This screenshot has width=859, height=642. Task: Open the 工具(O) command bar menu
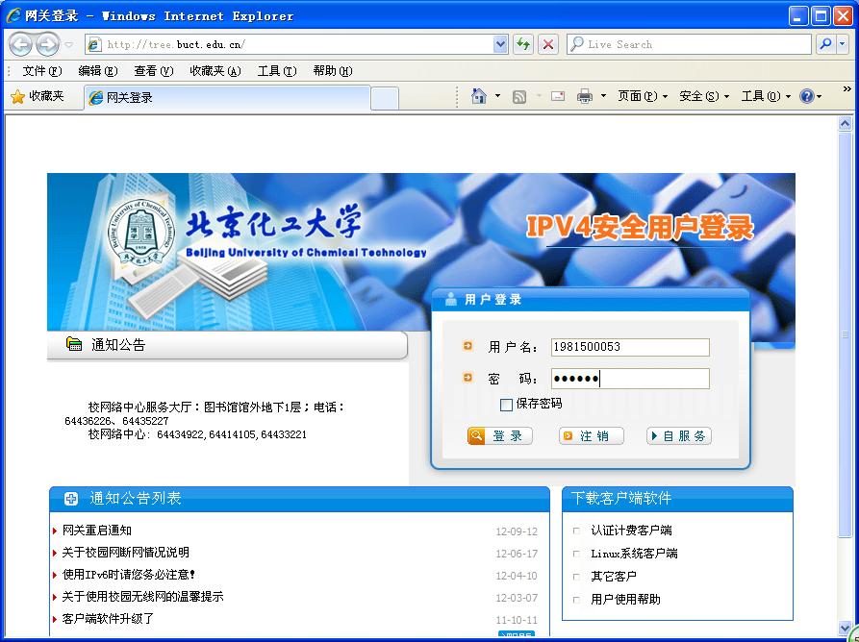pos(766,96)
